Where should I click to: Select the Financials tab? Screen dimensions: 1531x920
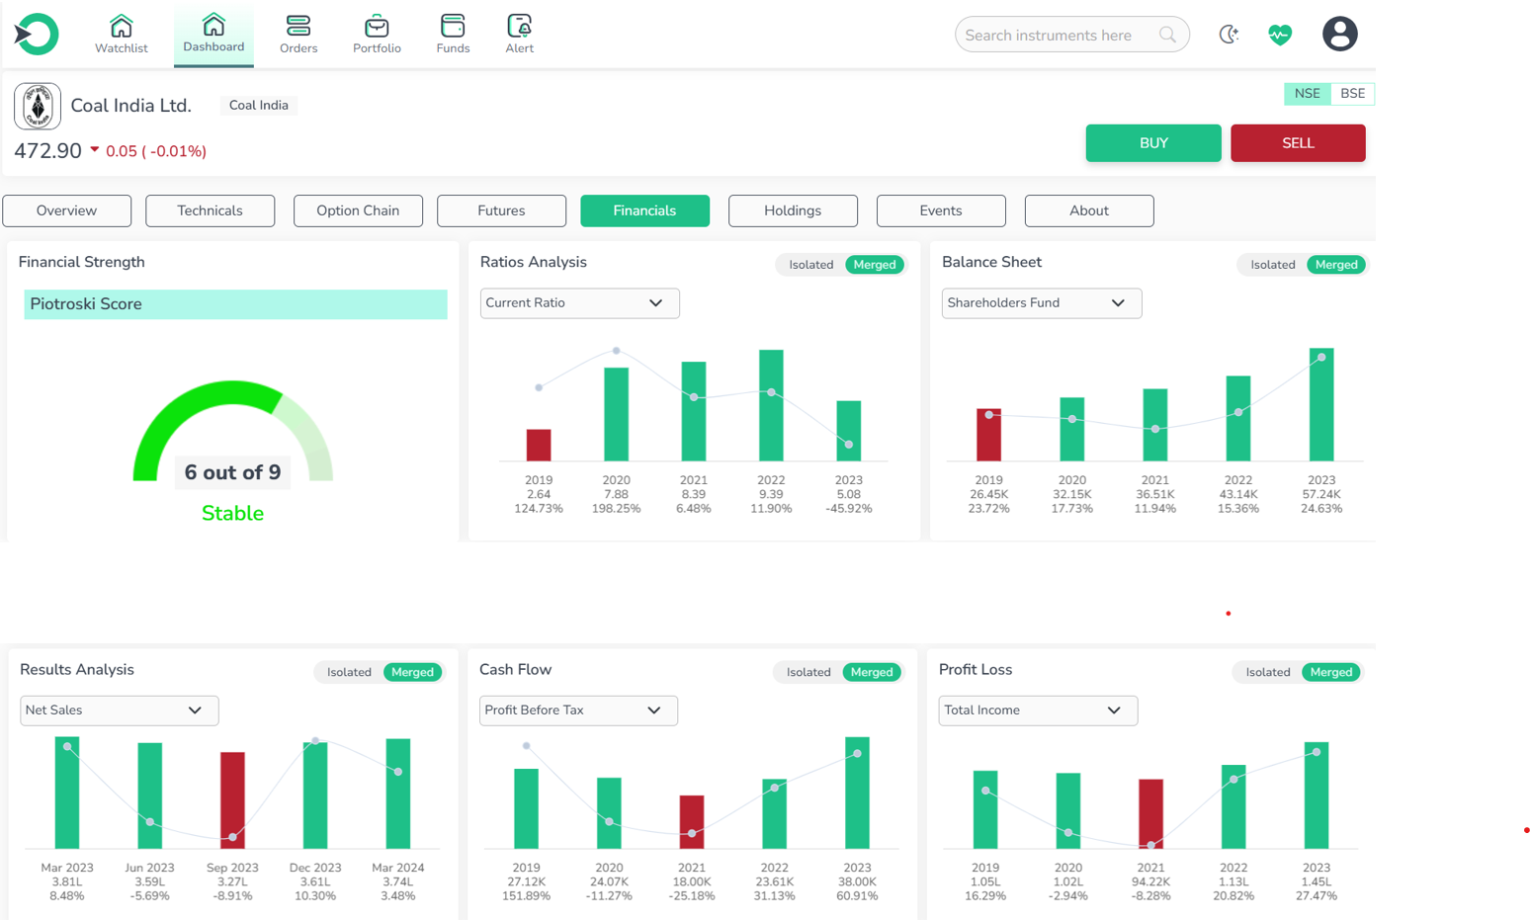[644, 210]
